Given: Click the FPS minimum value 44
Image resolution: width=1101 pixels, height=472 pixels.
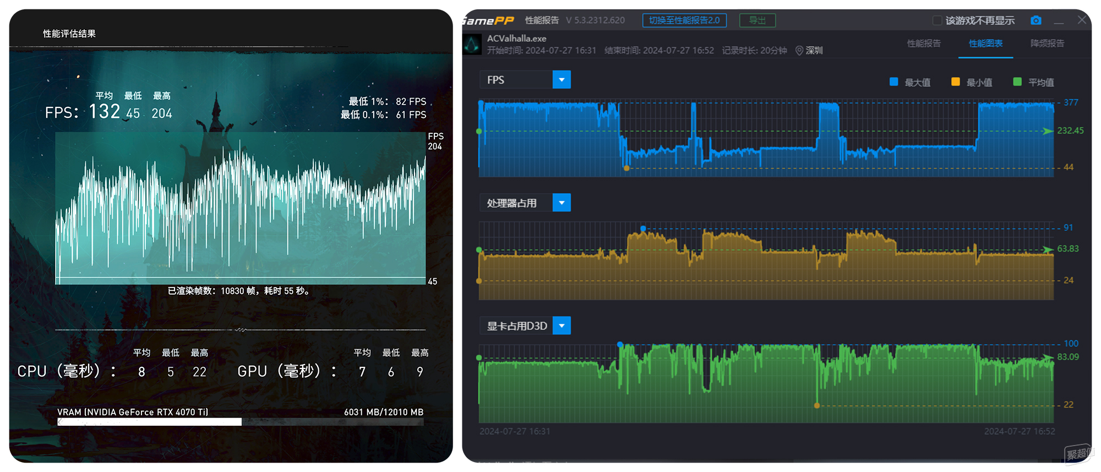Looking at the screenshot, I should click(x=1069, y=167).
